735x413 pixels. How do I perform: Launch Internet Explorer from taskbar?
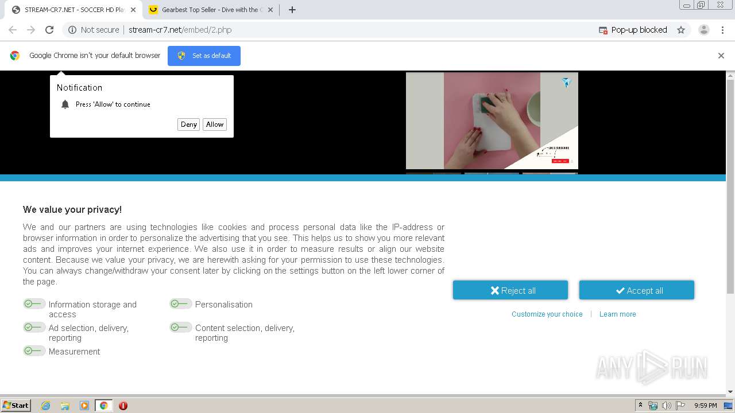[x=46, y=406]
